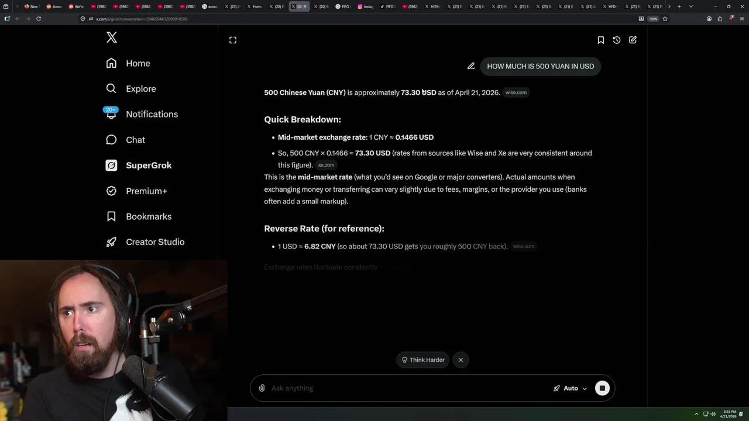
Task: Click the attach file paperclip icon
Action: 262,388
